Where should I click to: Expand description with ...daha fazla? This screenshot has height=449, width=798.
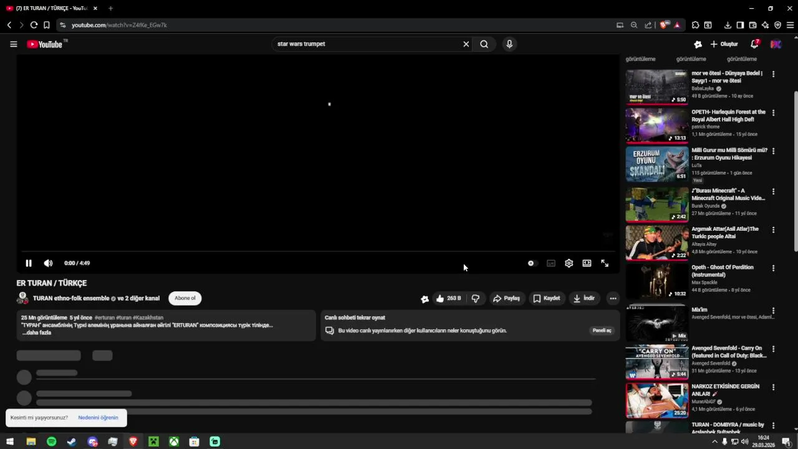(37, 333)
